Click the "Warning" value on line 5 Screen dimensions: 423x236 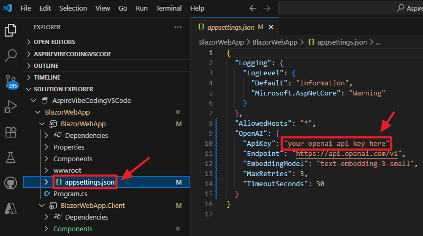367,93
